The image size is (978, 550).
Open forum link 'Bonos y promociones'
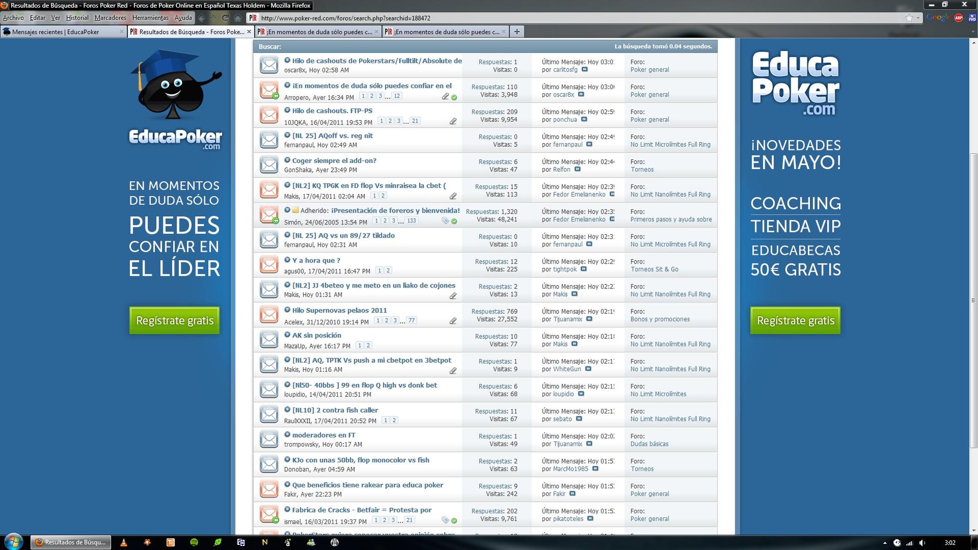click(x=660, y=320)
